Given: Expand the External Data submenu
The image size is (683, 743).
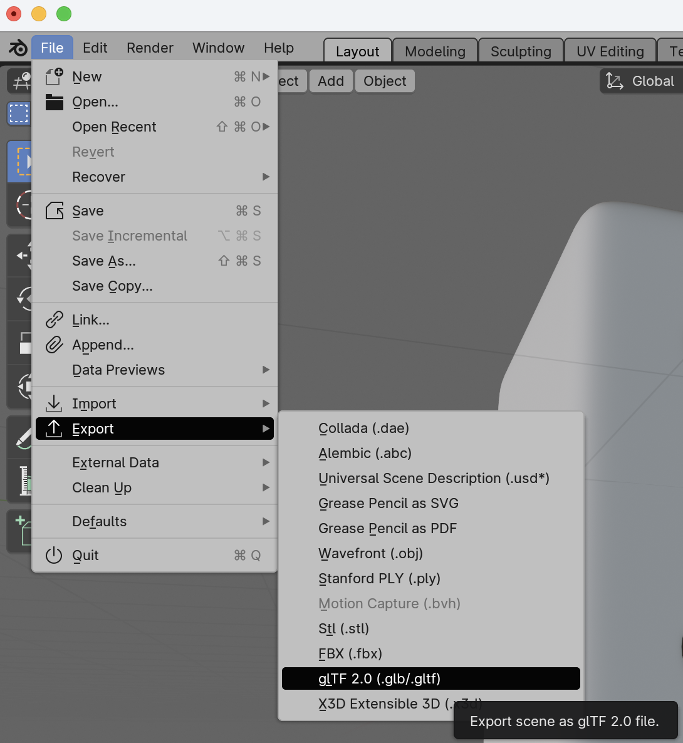Looking at the screenshot, I should (266, 462).
